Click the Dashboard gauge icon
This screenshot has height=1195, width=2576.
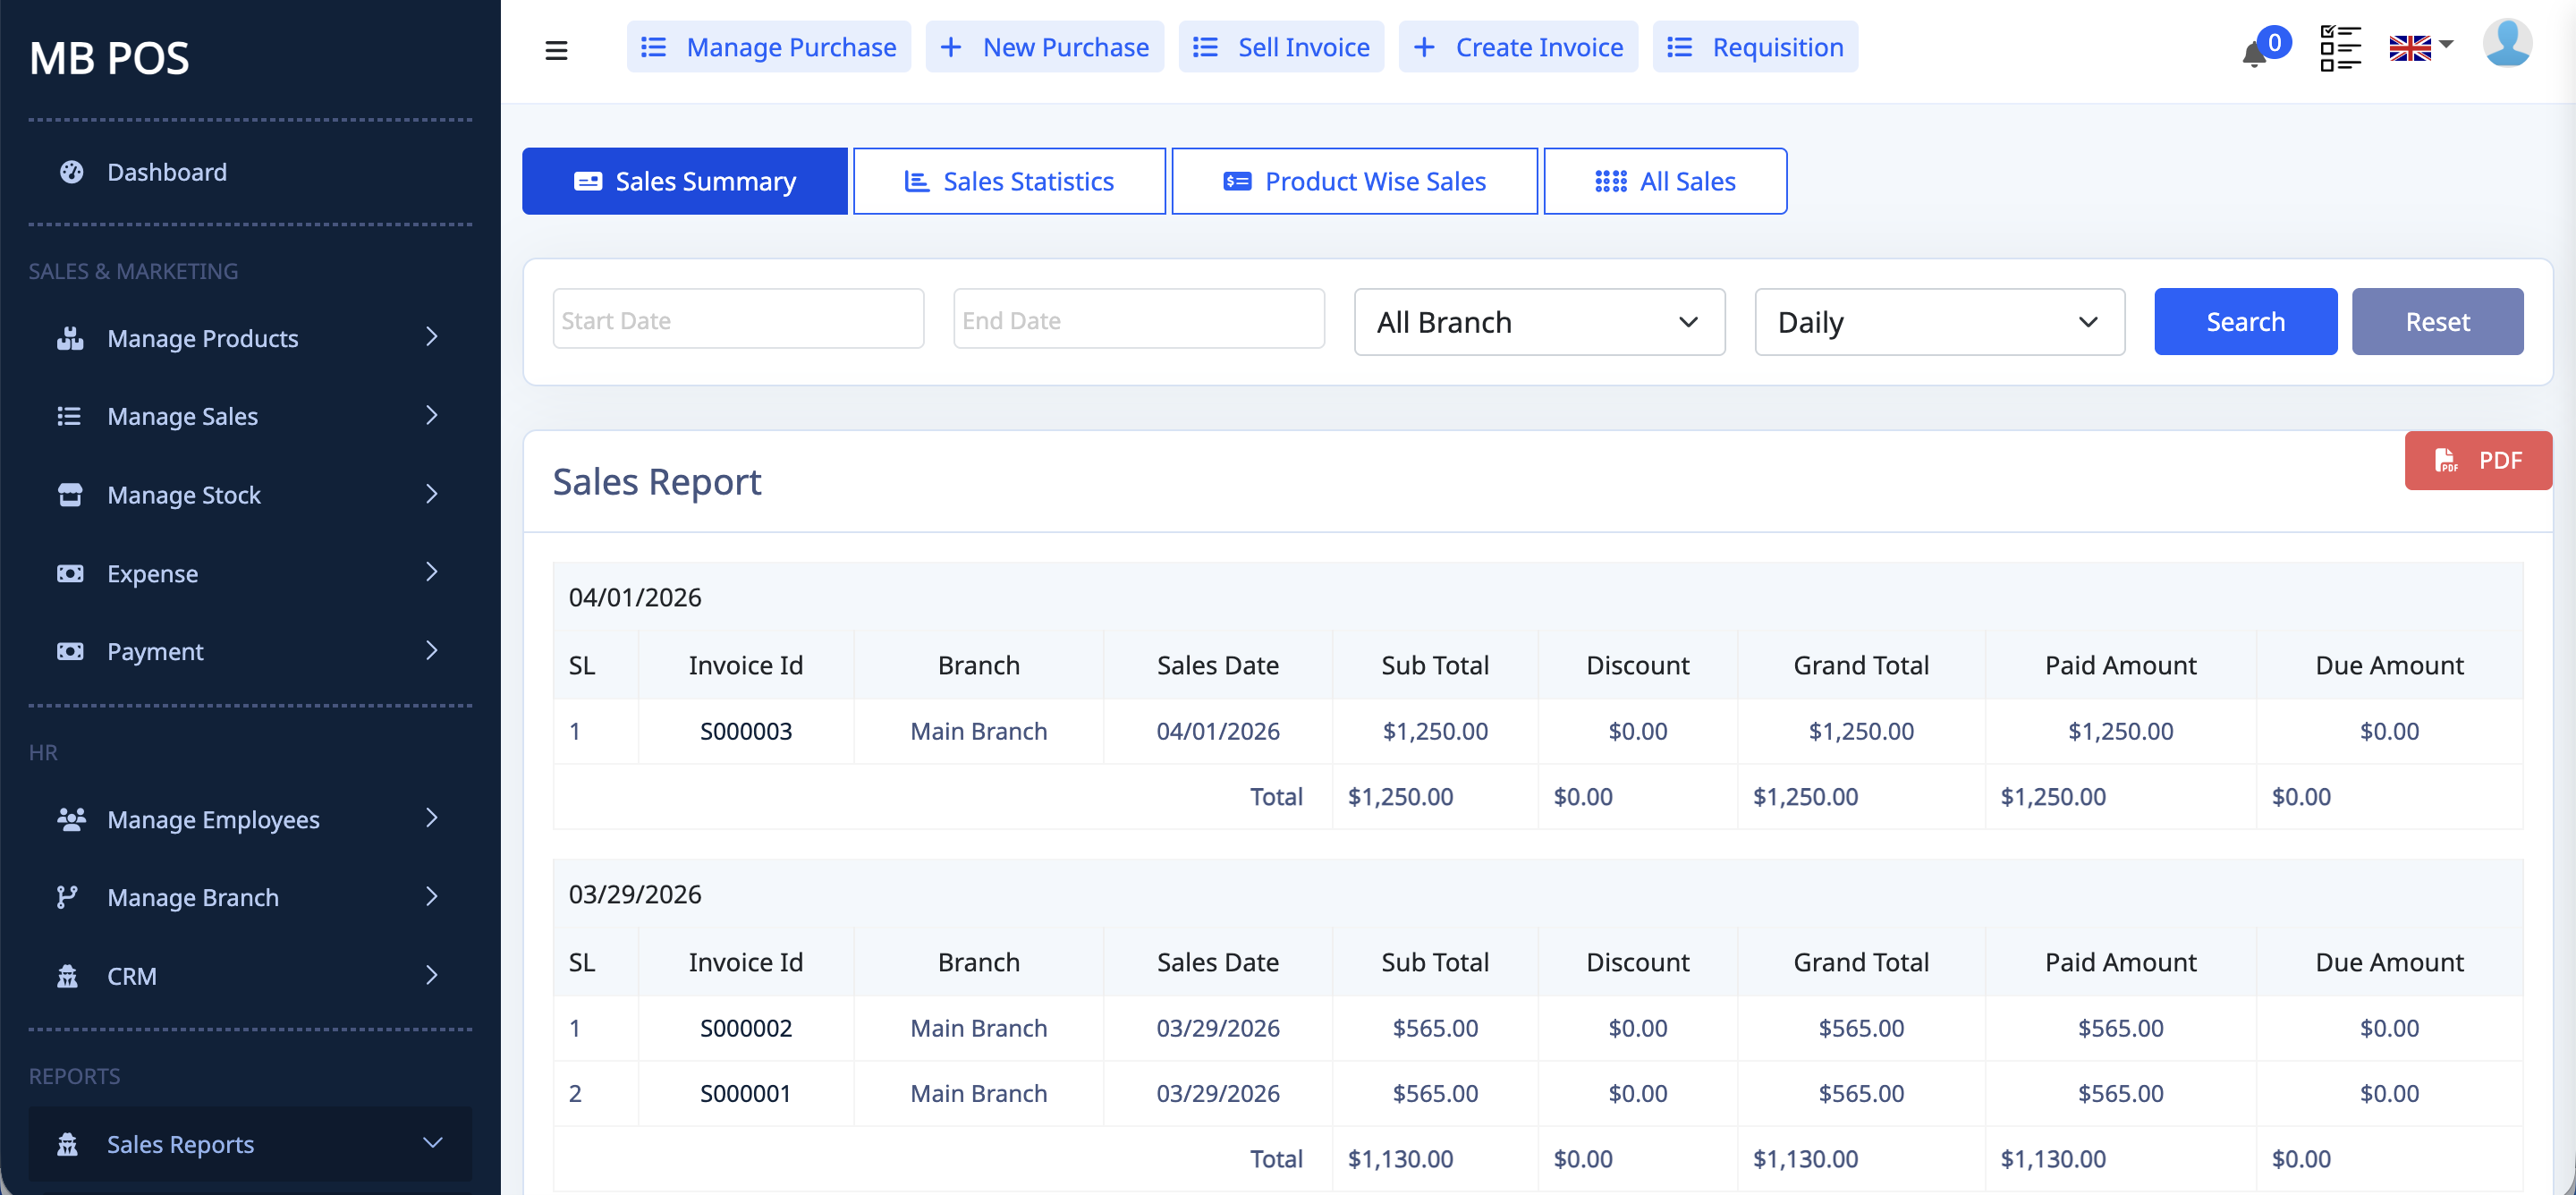click(71, 172)
